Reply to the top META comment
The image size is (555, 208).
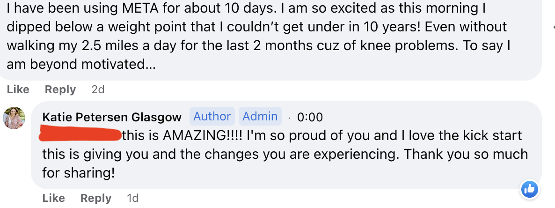(x=60, y=89)
